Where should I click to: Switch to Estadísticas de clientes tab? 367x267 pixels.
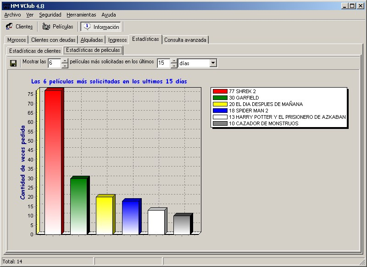tap(34, 50)
